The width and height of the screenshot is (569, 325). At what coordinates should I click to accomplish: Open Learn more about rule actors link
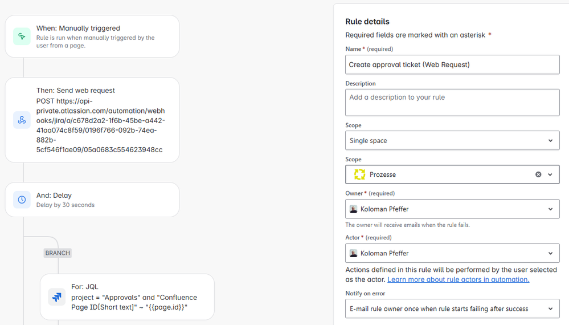458,279
